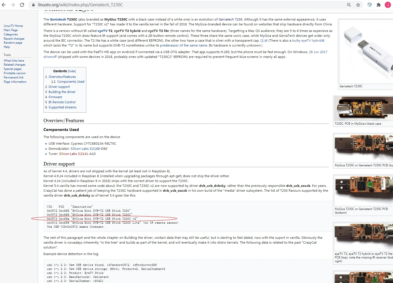Open Categories from sidebar
The height and width of the screenshot is (283, 393).
click(x=11, y=35)
